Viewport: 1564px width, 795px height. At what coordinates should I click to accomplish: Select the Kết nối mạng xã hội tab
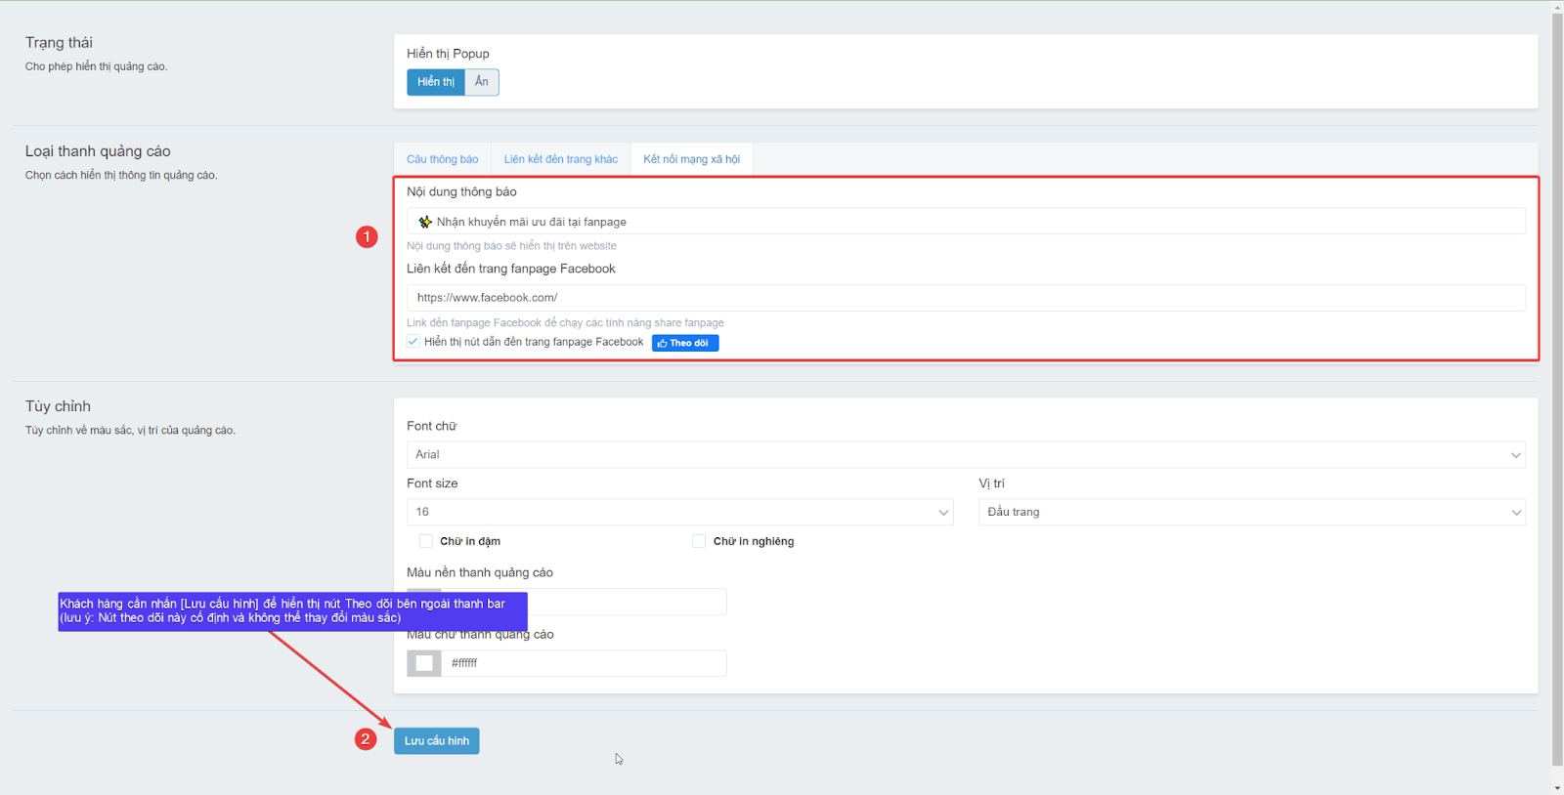(x=691, y=159)
